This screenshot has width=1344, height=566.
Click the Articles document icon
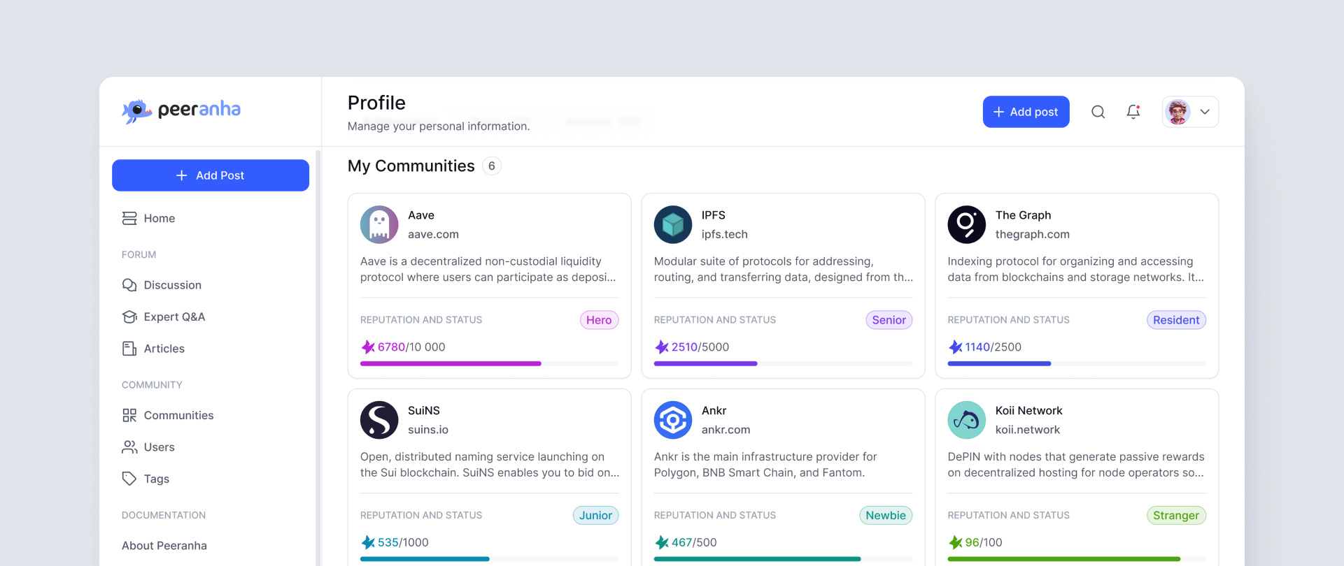click(x=129, y=349)
